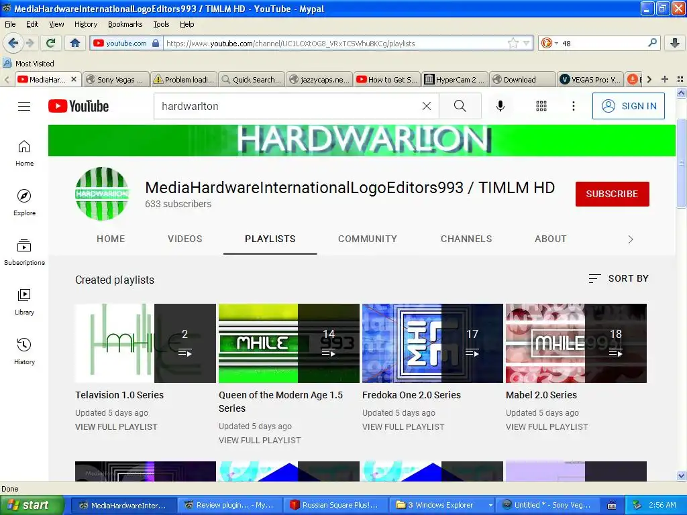Open the three-dot settings menu

pyautogui.click(x=573, y=106)
